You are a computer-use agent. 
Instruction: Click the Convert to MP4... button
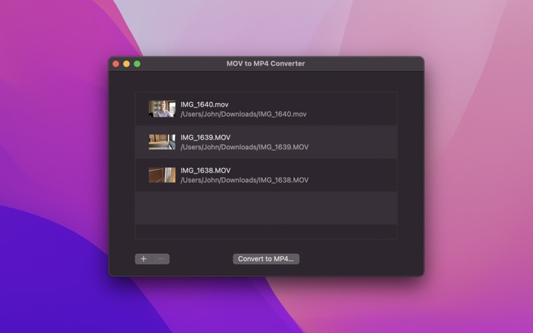coord(266,259)
